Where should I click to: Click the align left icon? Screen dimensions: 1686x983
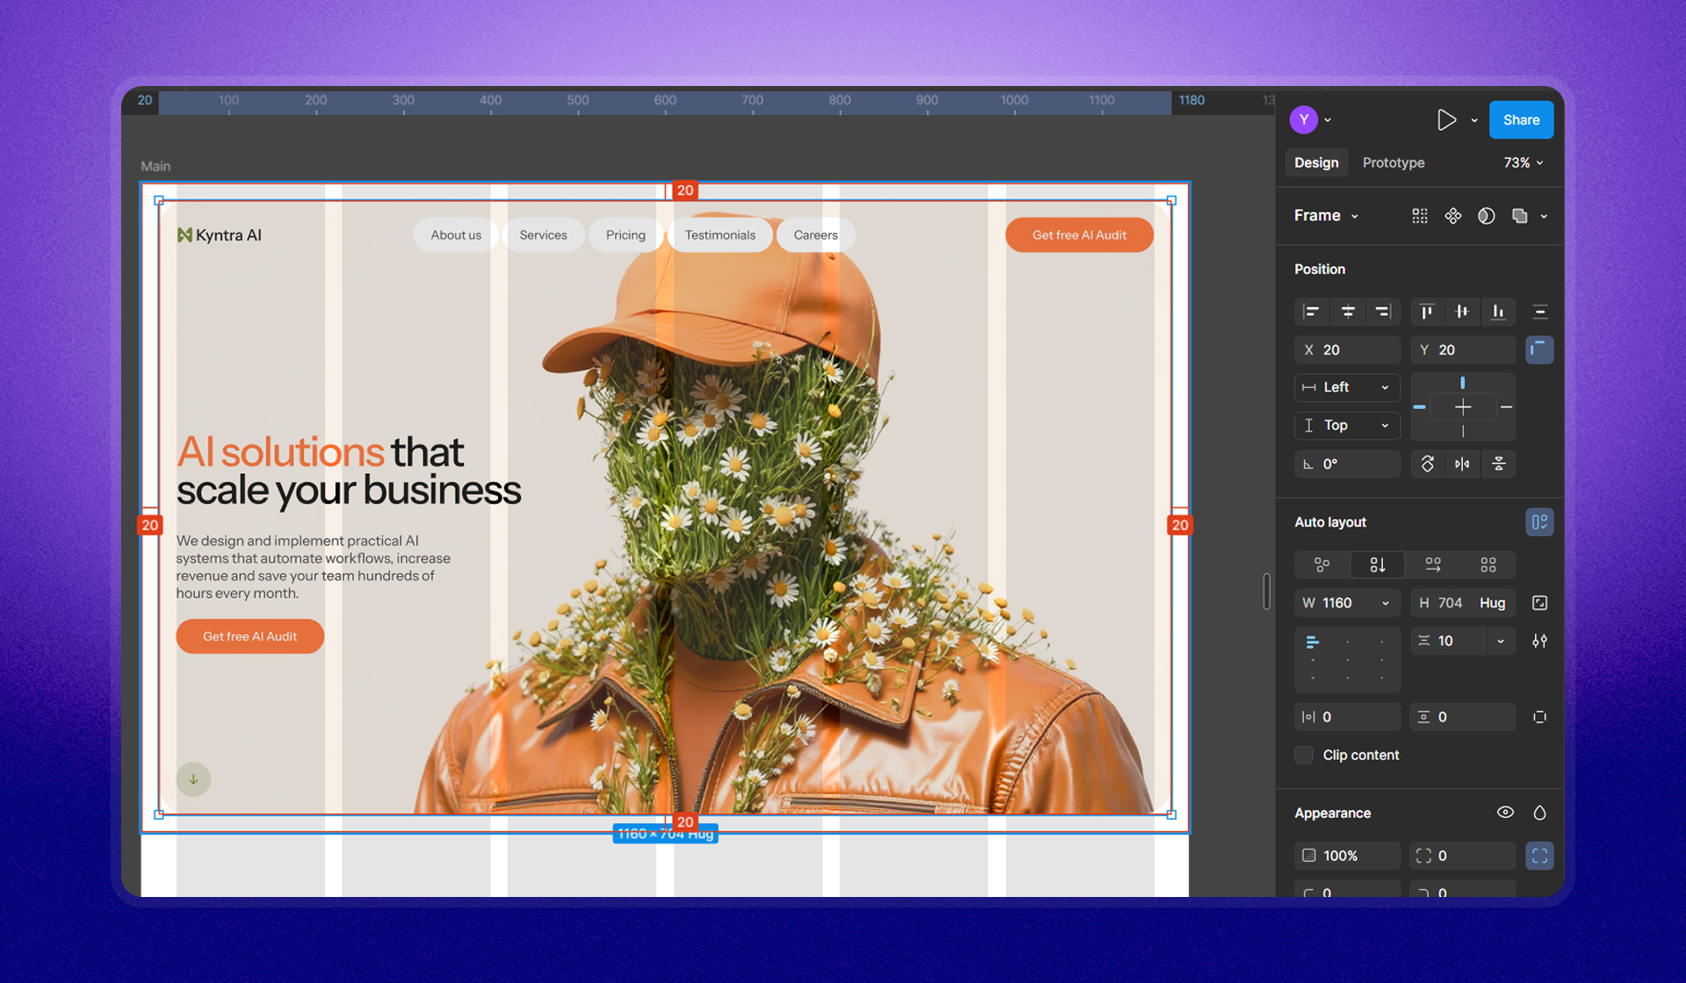click(x=1311, y=312)
